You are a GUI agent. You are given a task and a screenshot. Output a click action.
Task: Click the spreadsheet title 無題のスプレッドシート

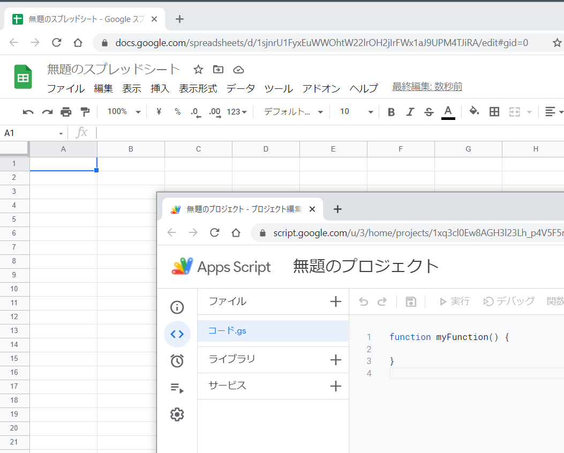[x=114, y=69]
